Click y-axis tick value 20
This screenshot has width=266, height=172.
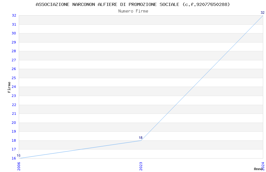click(14, 123)
